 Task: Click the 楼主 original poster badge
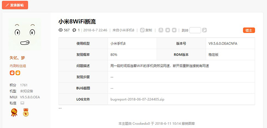(x=249, y=31)
